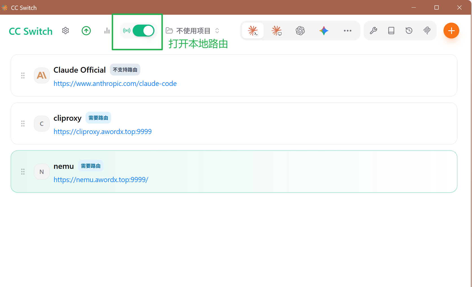
Task: Open the cliproxy.awordx.top:9999 link
Action: point(102,132)
